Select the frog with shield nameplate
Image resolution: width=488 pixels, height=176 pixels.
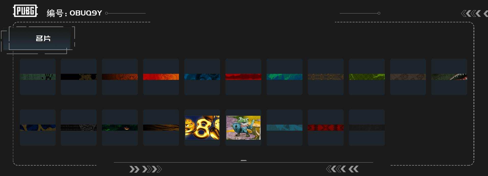click(243, 127)
